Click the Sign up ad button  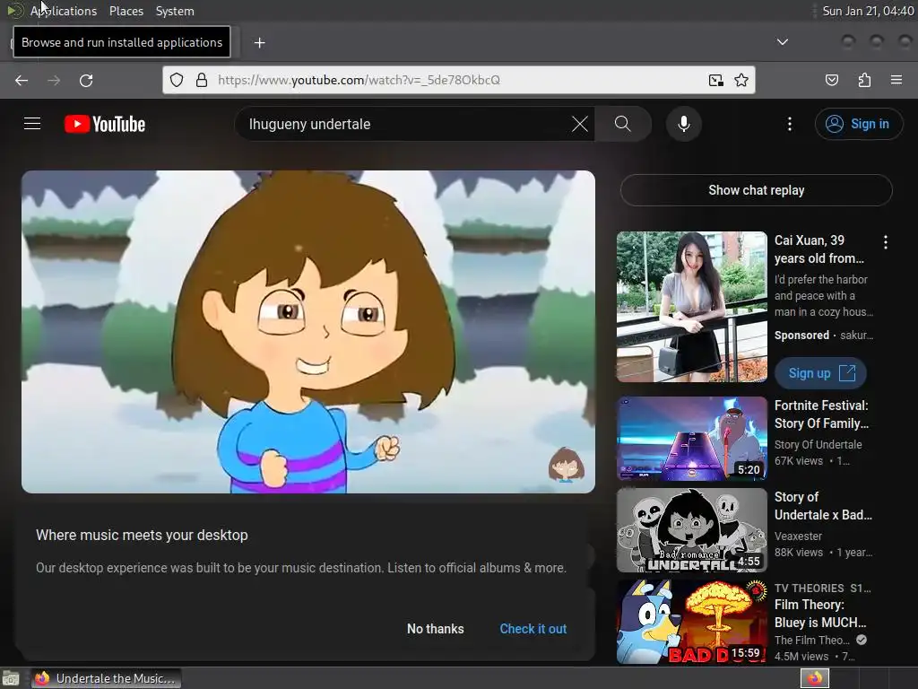click(x=820, y=373)
